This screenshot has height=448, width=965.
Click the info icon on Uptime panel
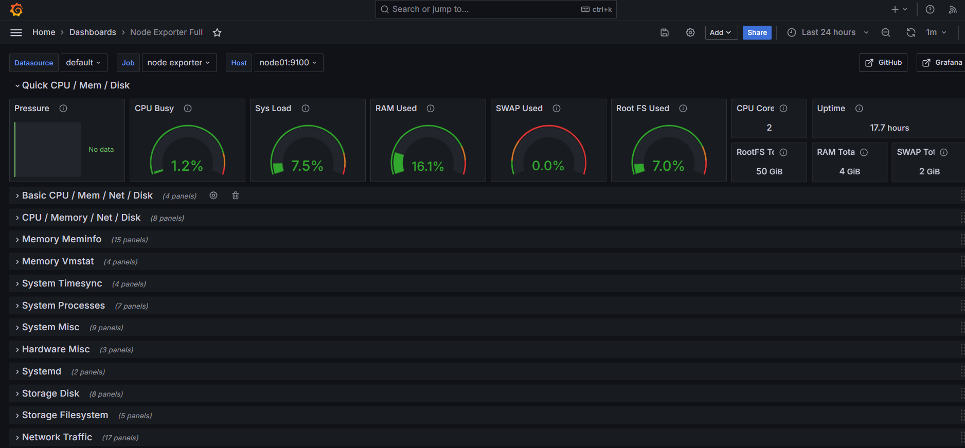tap(859, 109)
